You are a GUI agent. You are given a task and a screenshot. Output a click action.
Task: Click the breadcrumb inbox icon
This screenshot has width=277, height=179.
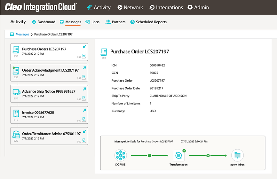click(12, 34)
